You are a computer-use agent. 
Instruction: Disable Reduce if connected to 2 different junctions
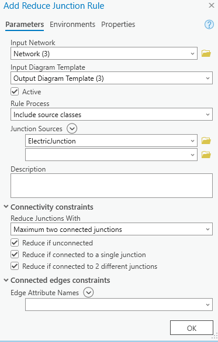coord(15,266)
